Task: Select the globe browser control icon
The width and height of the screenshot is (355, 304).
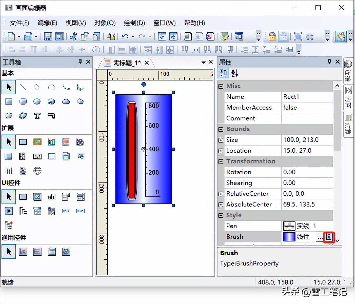Action: pos(37,171)
